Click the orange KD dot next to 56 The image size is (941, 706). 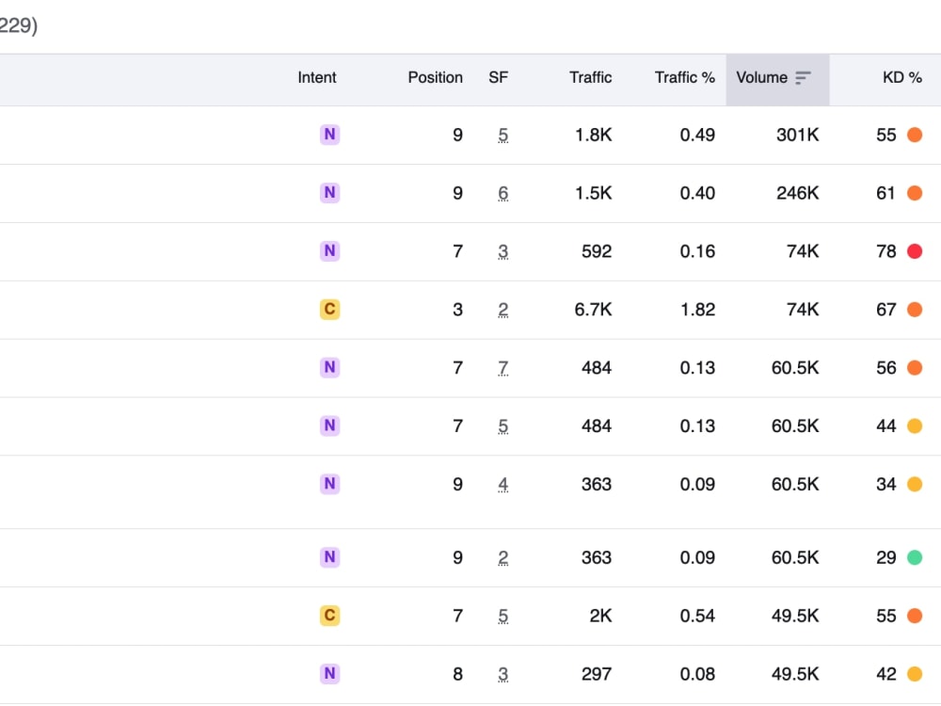[x=915, y=368]
